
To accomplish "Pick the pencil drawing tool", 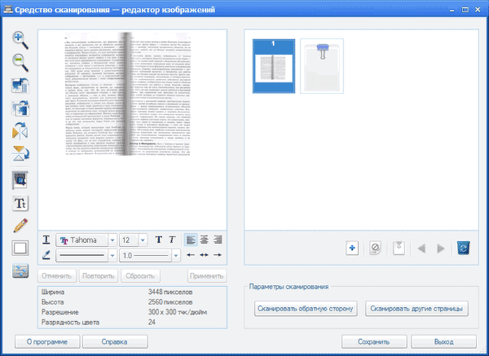I will pyautogui.click(x=20, y=225).
